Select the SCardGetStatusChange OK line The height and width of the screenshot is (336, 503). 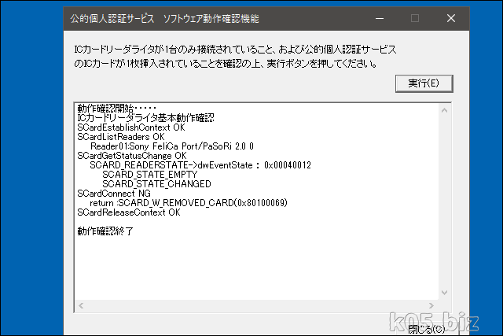click(x=132, y=156)
